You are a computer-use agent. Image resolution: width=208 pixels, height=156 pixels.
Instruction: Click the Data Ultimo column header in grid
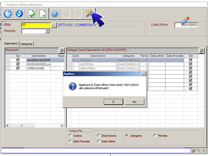click(157, 56)
